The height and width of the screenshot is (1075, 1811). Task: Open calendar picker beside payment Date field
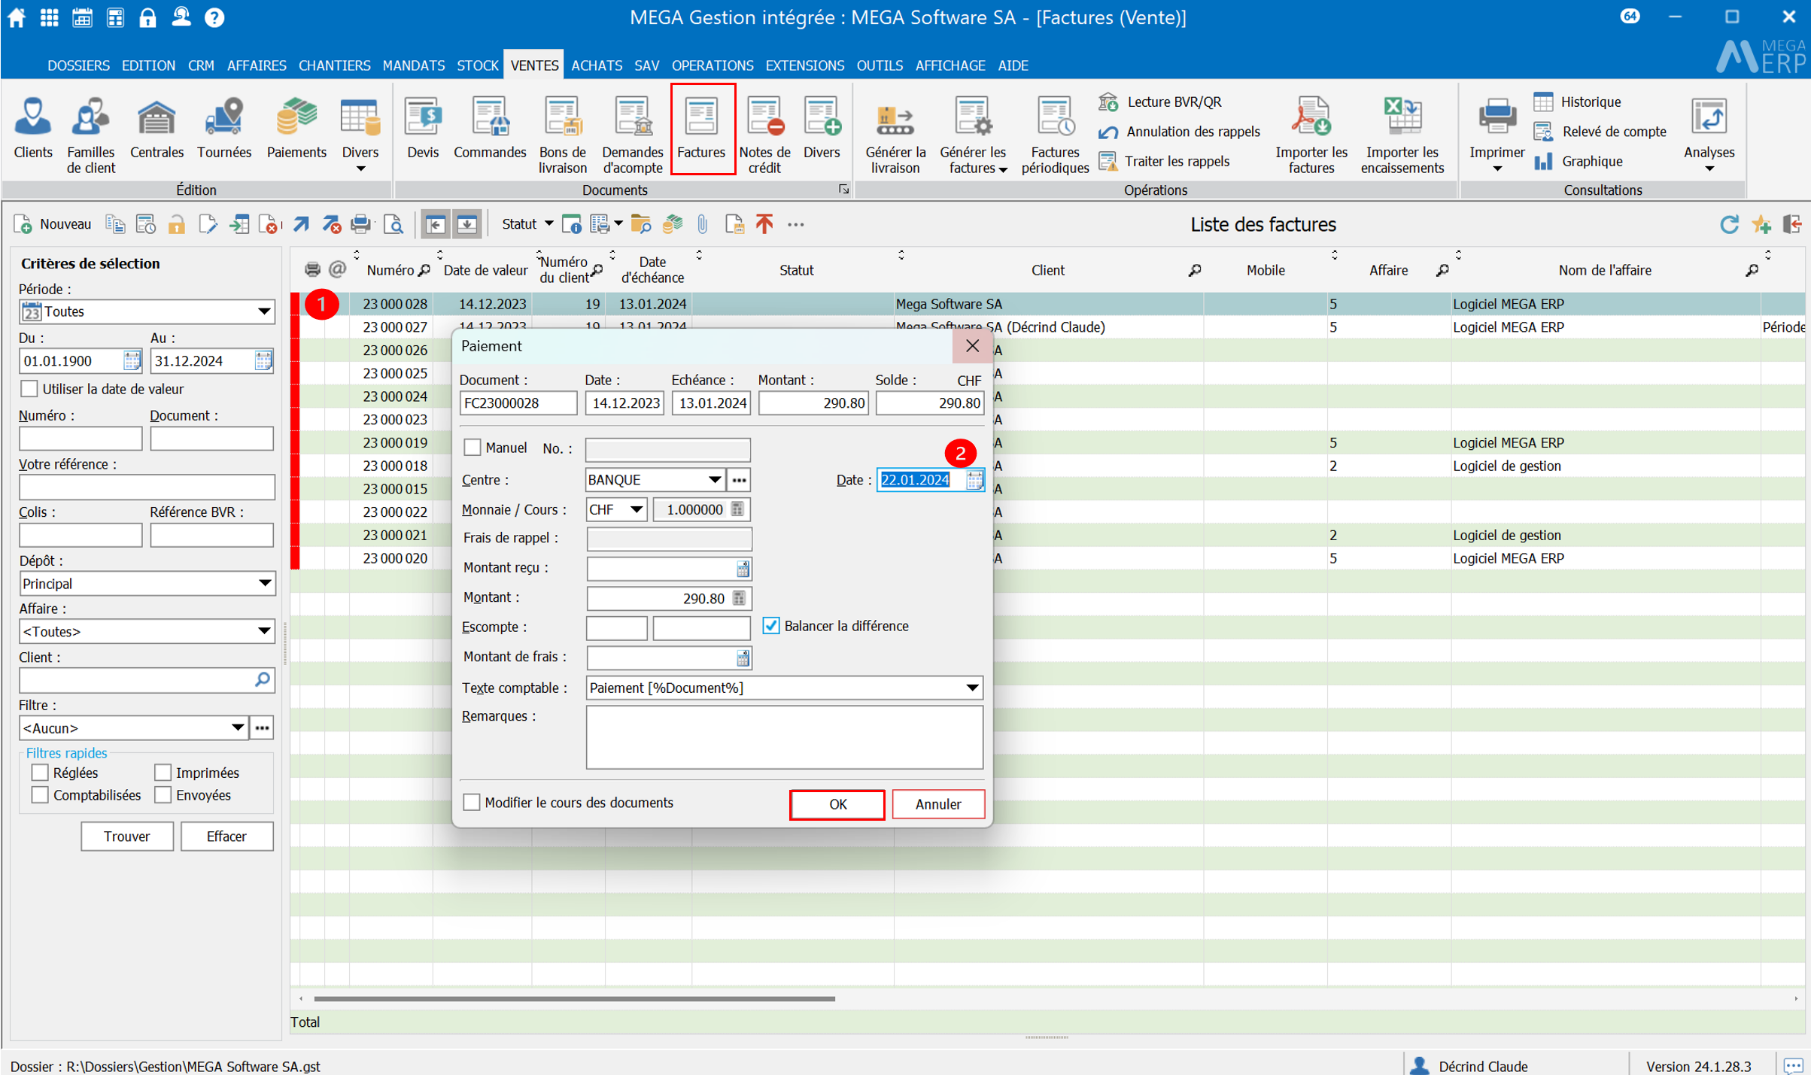click(974, 479)
